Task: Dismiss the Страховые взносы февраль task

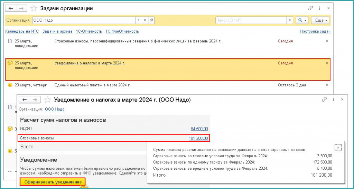Action: click(x=327, y=41)
